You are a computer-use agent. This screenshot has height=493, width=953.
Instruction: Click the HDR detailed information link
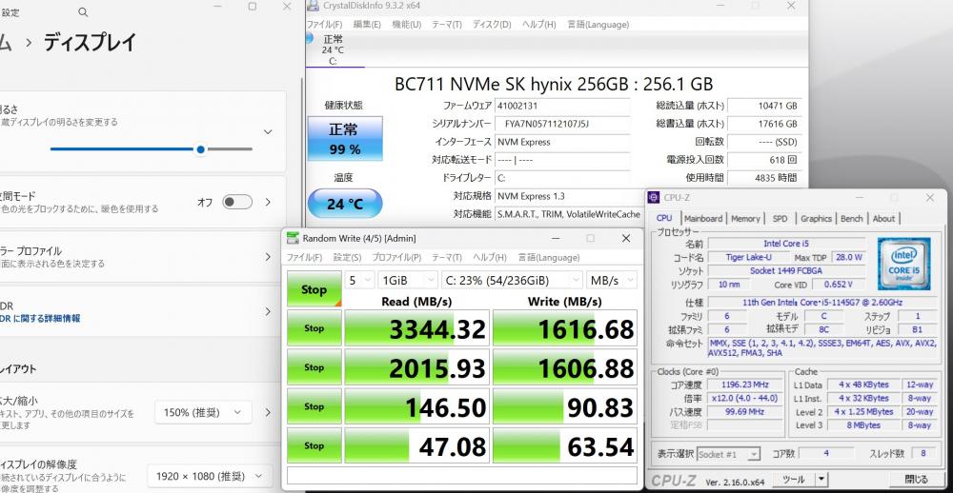40,318
